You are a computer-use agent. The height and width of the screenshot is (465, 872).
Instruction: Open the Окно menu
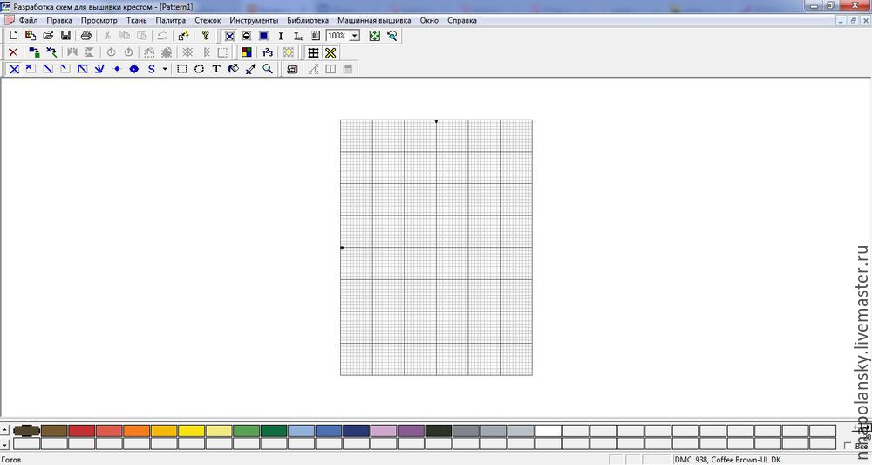429,21
